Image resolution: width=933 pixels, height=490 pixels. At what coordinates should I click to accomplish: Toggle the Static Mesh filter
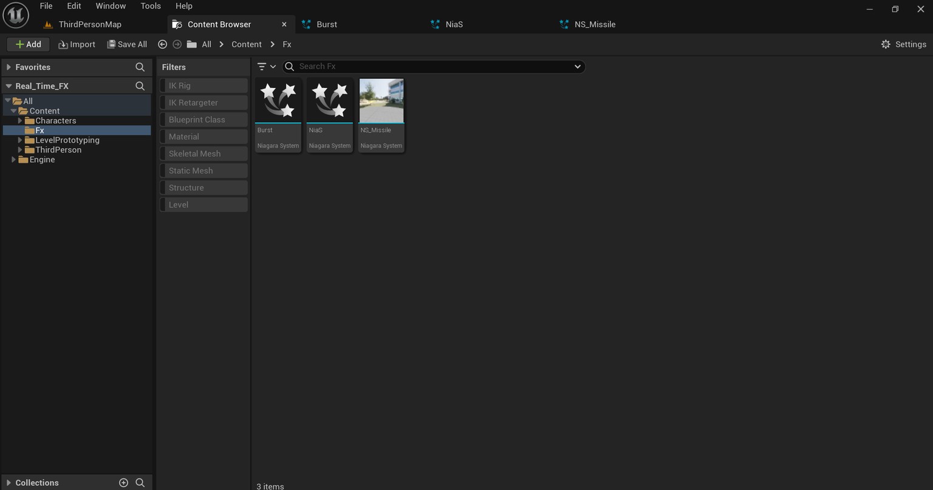(x=203, y=171)
